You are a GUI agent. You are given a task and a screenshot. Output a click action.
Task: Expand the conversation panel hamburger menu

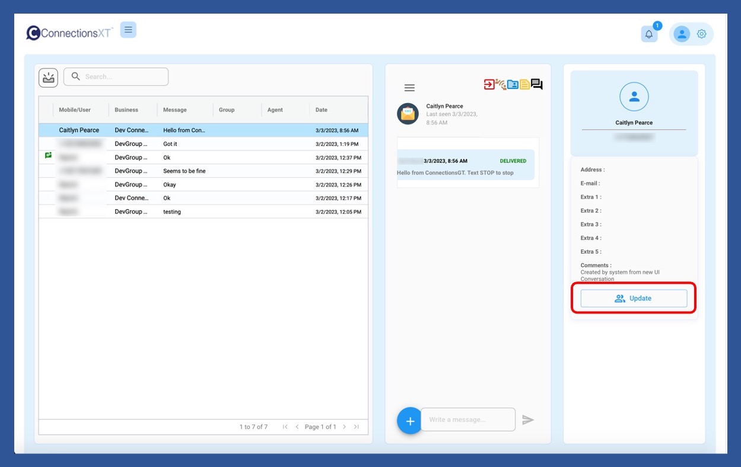coord(409,88)
